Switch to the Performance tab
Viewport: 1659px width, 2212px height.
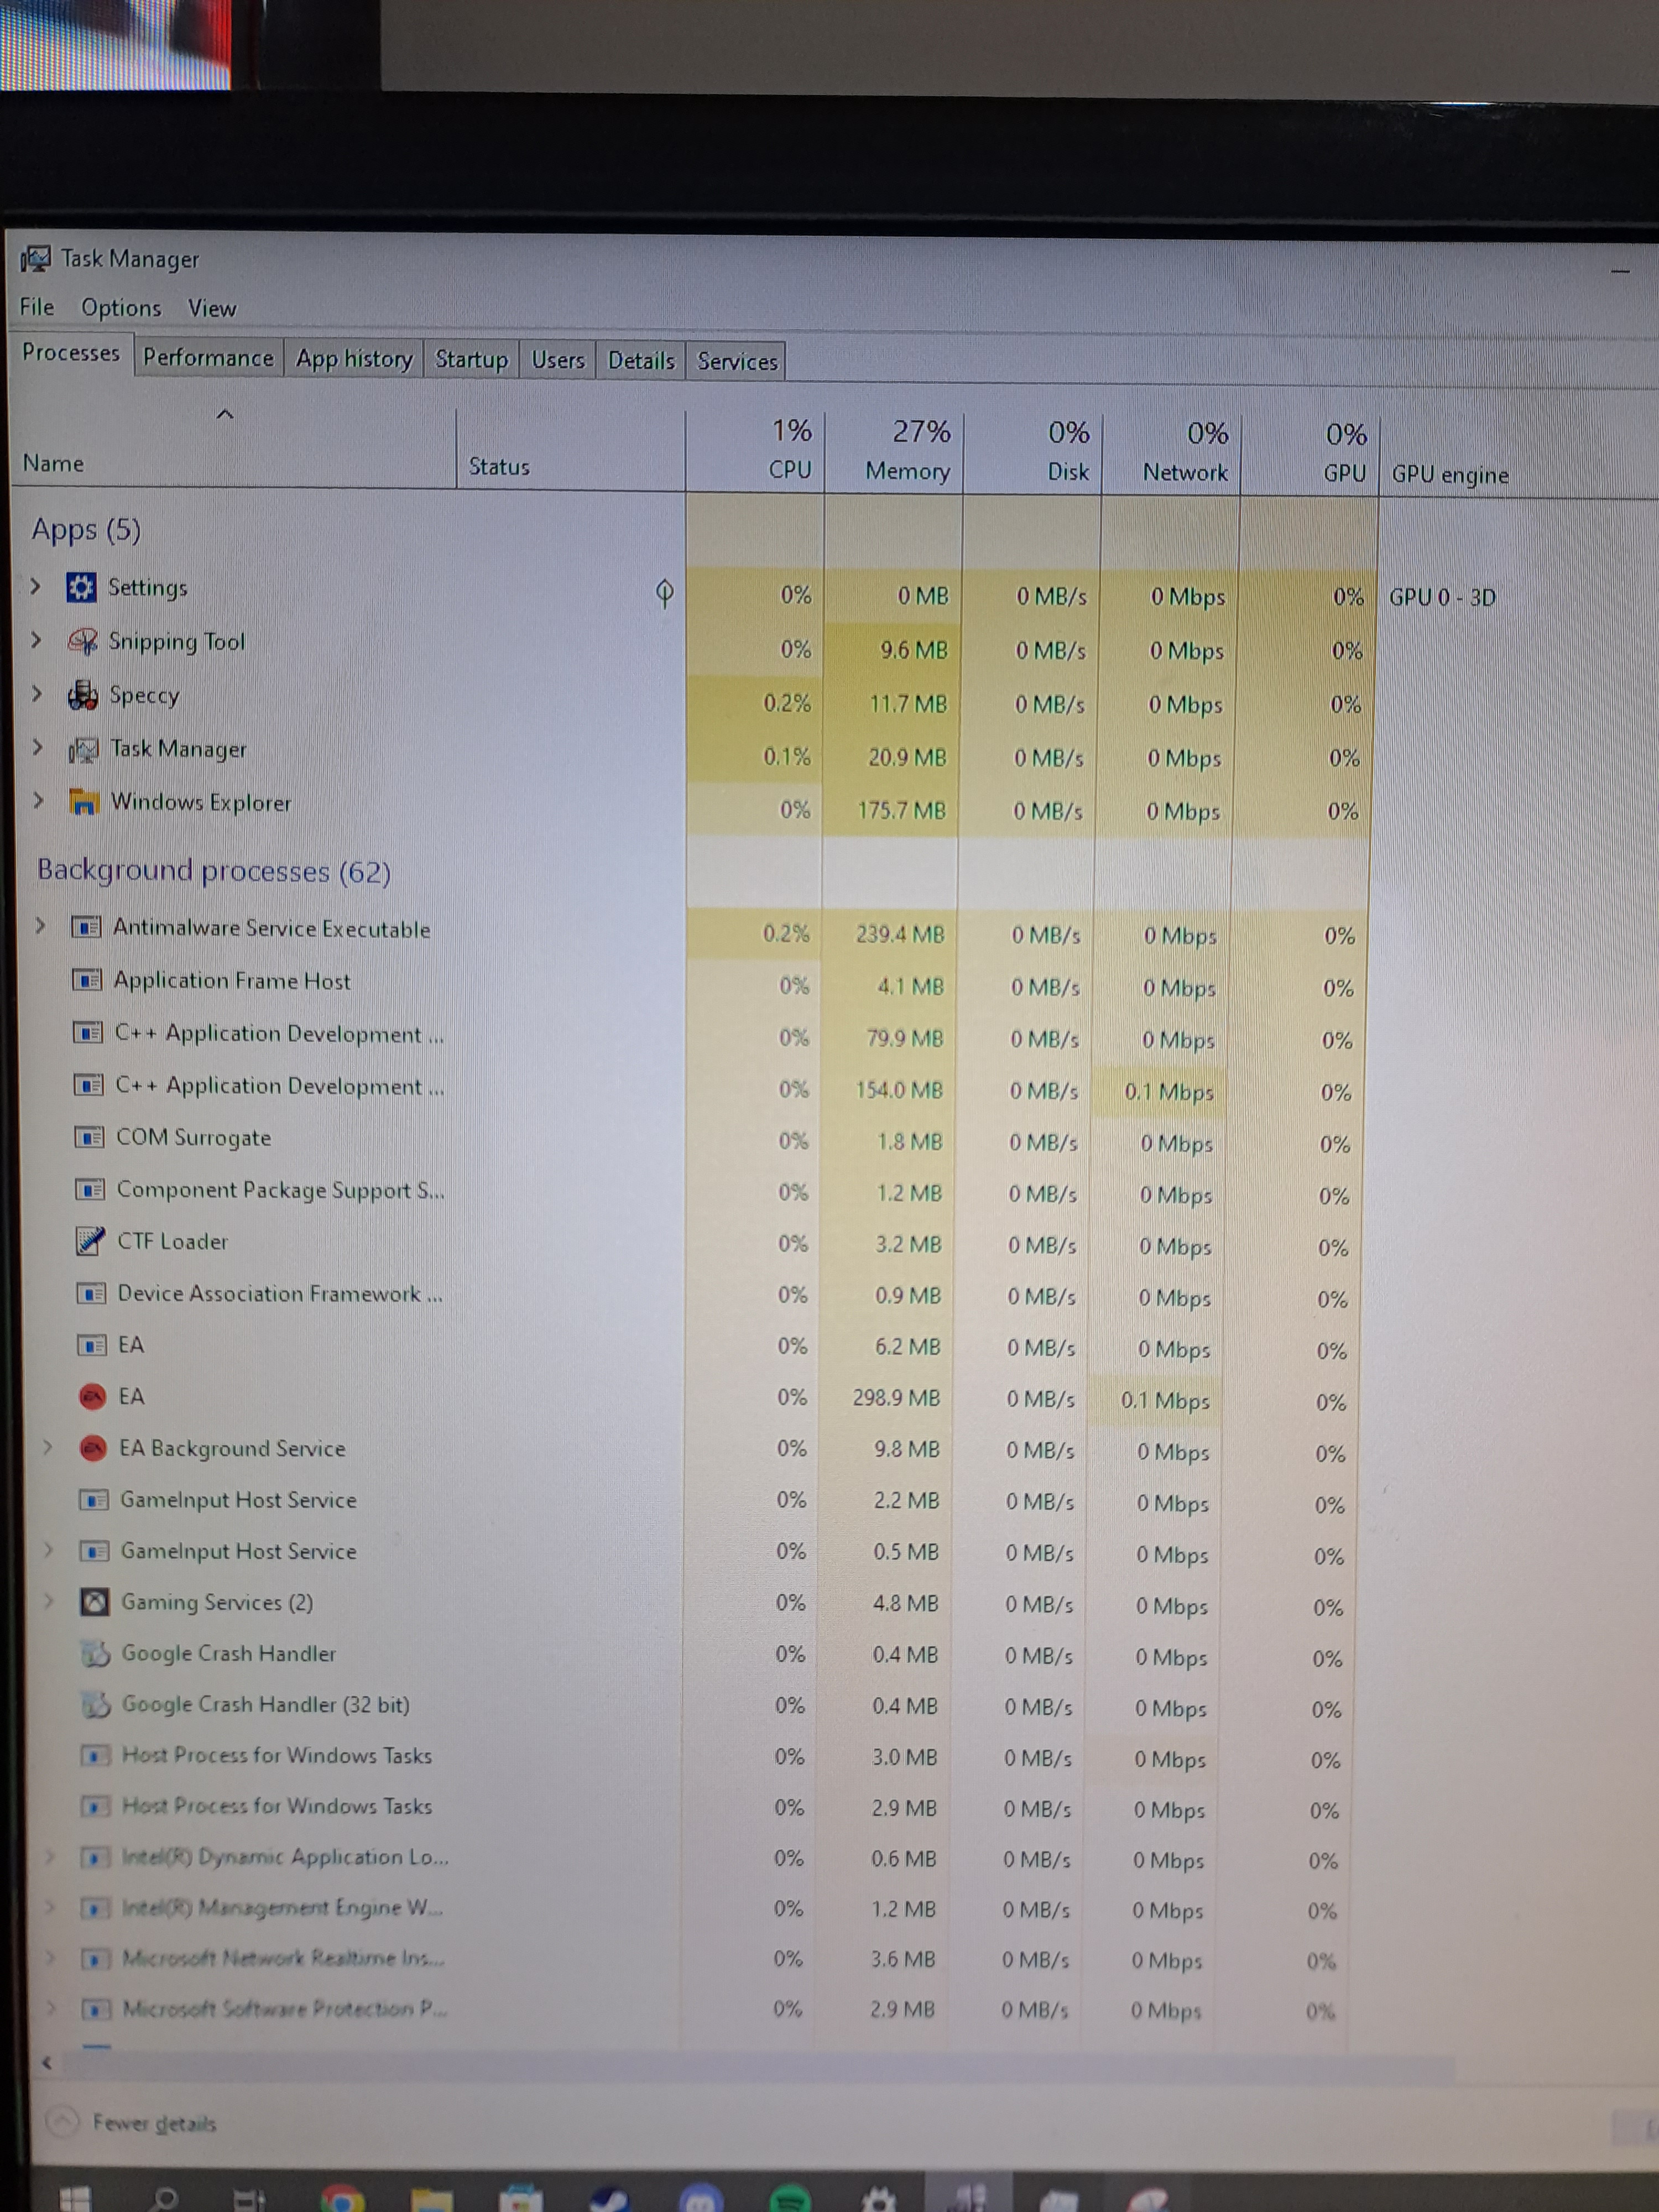click(x=208, y=358)
